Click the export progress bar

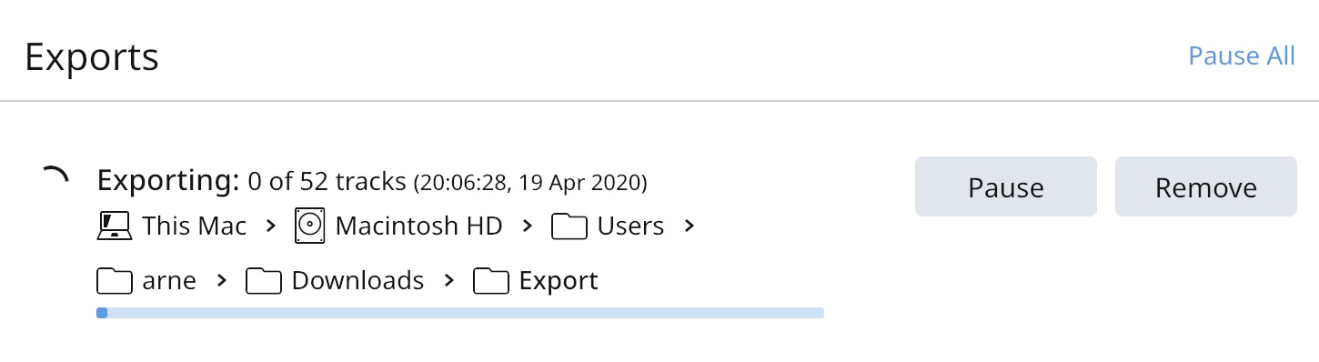[460, 313]
